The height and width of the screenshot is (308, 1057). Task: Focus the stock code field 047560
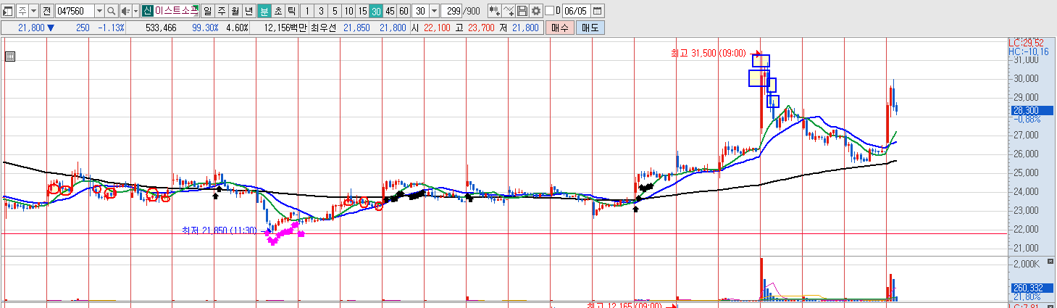tap(75, 11)
